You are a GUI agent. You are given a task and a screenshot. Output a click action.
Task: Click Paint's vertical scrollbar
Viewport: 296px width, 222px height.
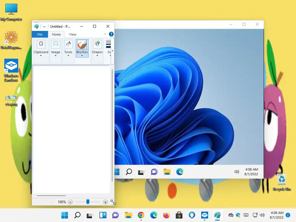[x=112, y=125]
